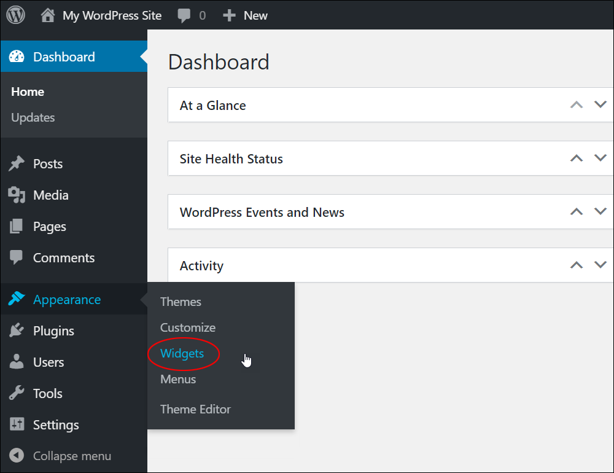The width and height of the screenshot is (614, 473).
Task: Click the Pages icon in sidebar
Action: (x=16, y=226)
